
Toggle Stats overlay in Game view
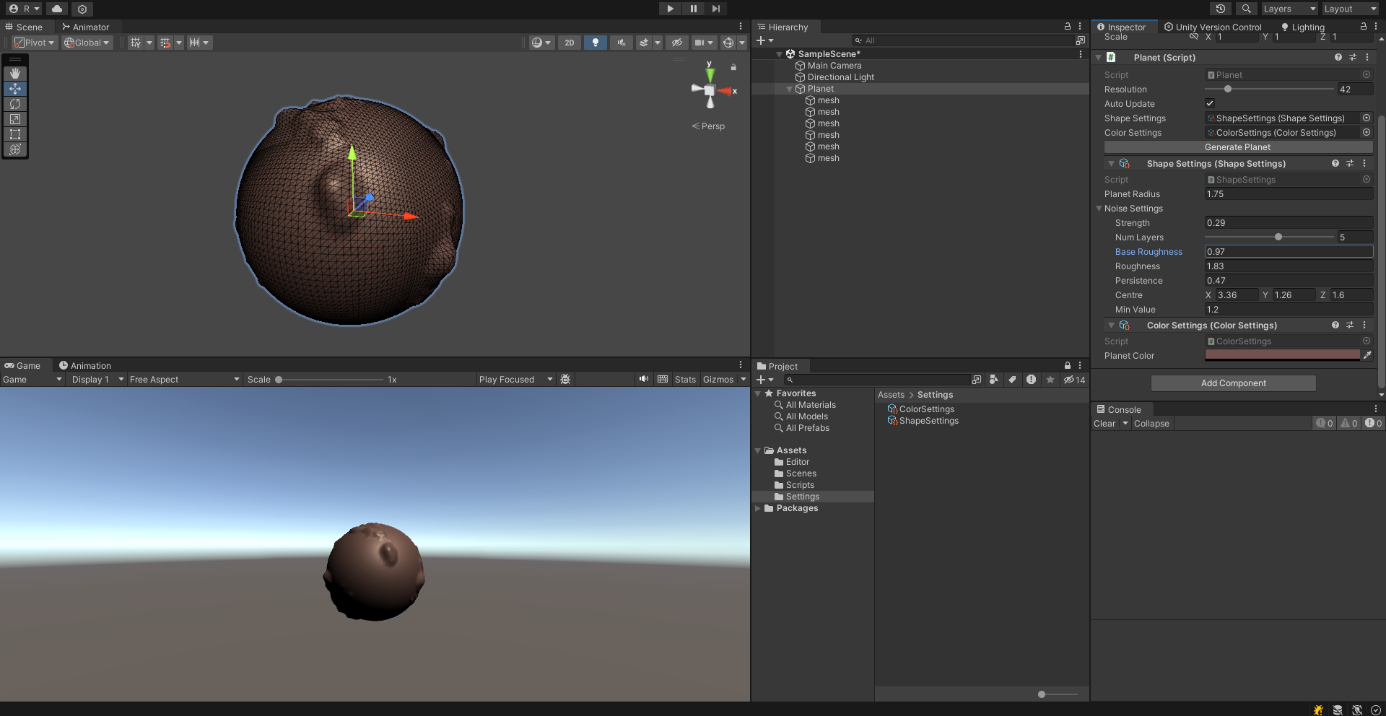(685, 380)
